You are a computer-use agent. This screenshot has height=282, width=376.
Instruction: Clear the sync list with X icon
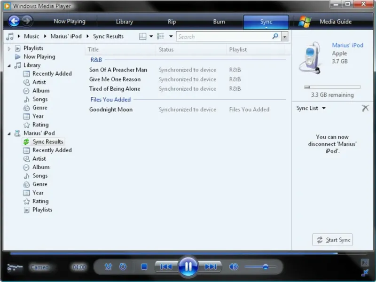365,108
